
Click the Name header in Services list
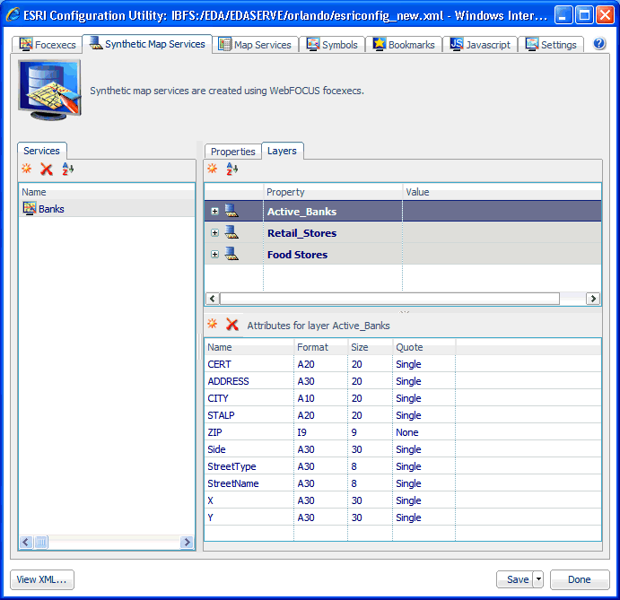pos(107,192)
